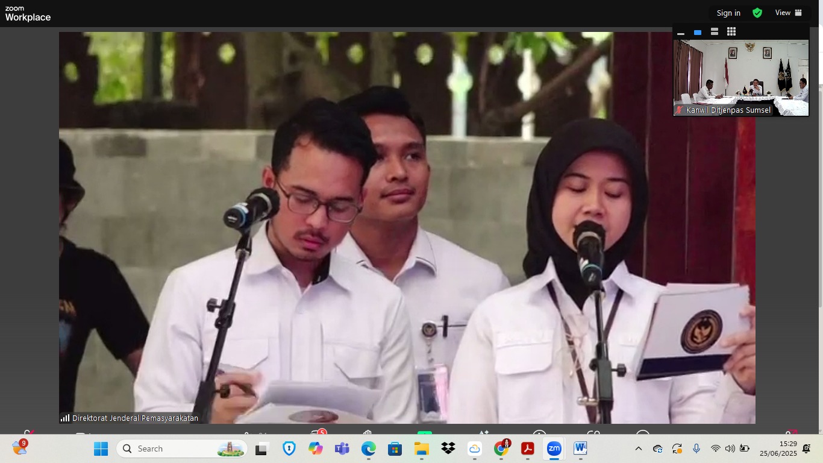Switch to single active speaker thumbnail
The height and width of the screenshot is (463, 823).
coord(698,33)
